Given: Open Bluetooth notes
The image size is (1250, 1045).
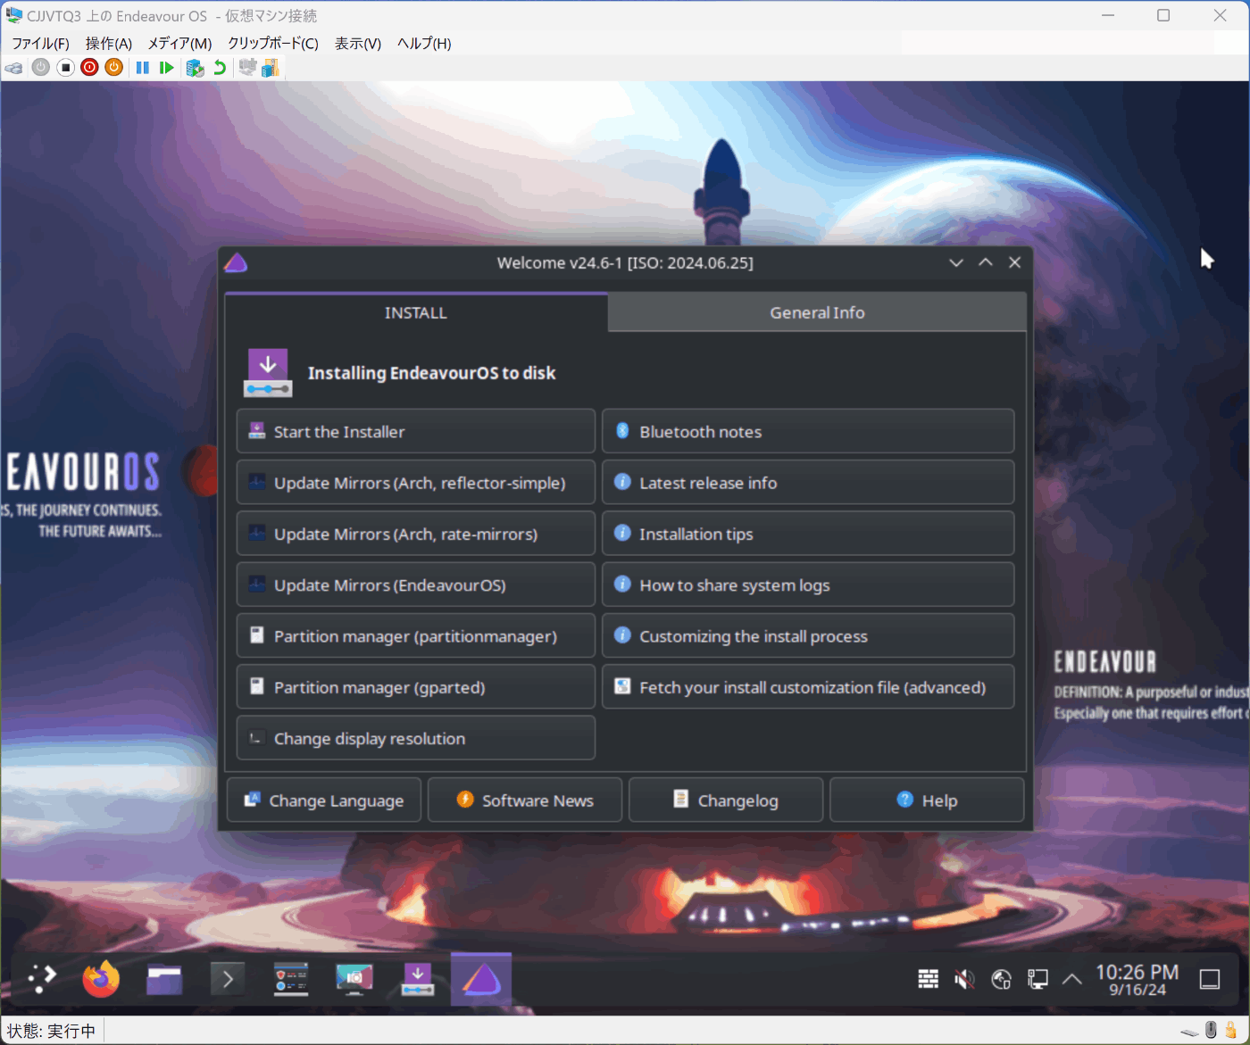Looking at the screenshot, I should coord(808,431).
